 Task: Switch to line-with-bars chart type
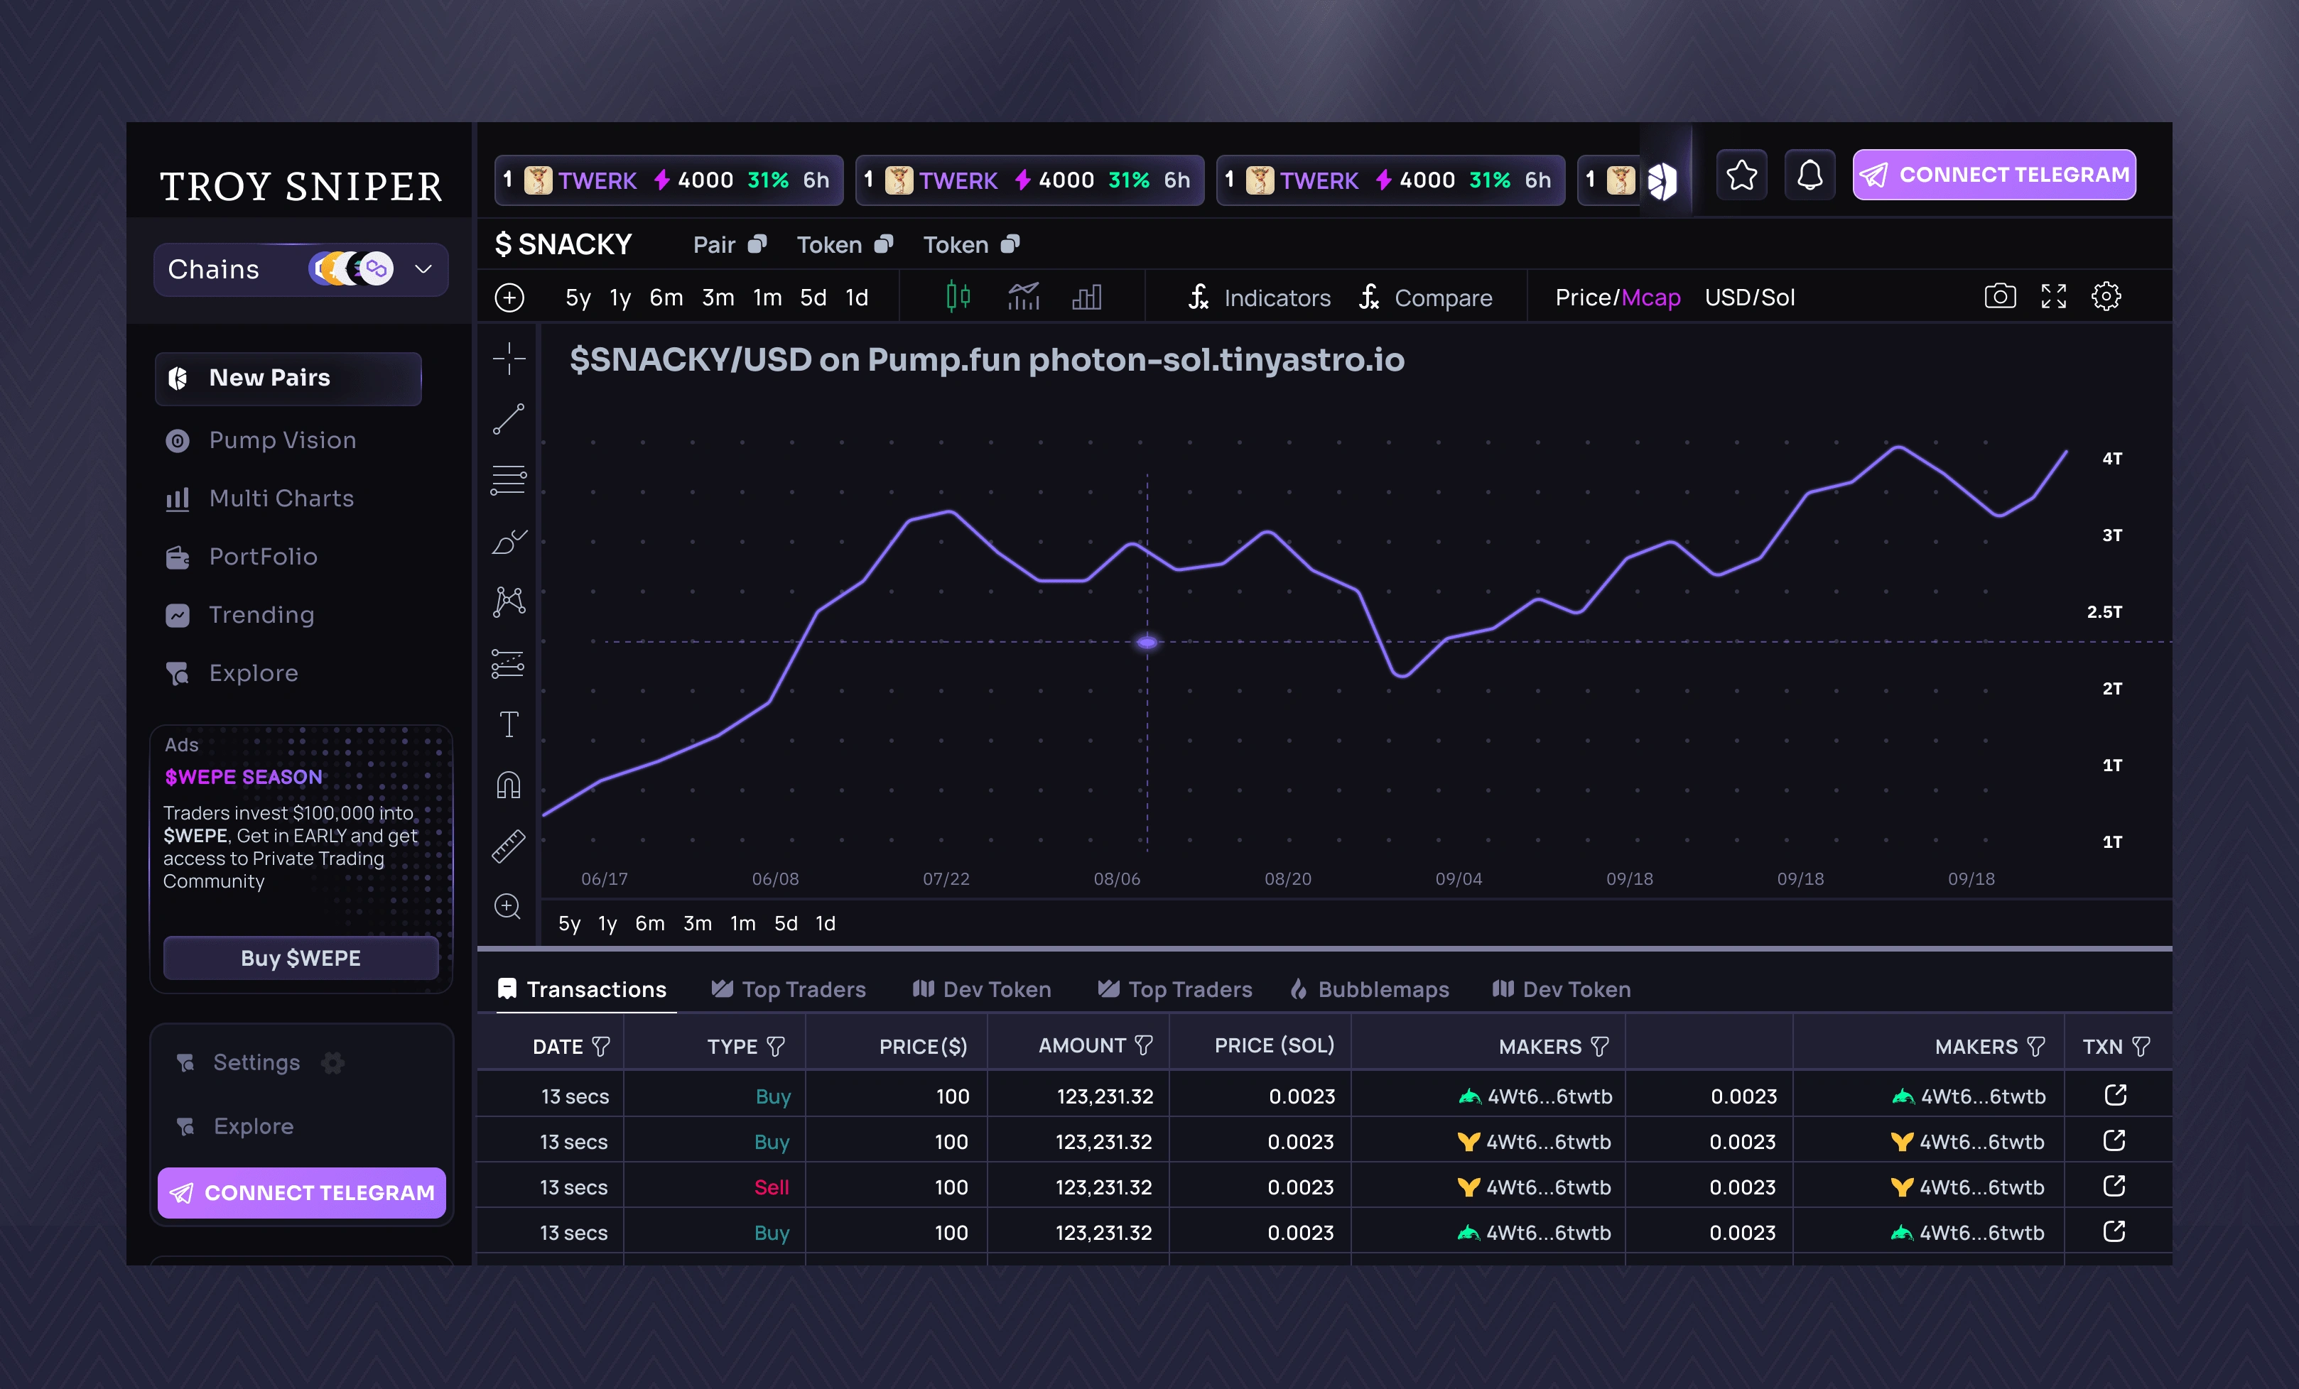click(1024, 297)
